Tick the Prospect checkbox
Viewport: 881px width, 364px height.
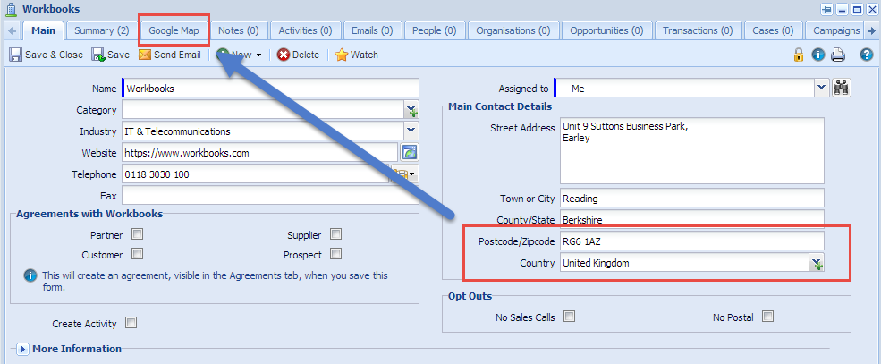[336, 254]
